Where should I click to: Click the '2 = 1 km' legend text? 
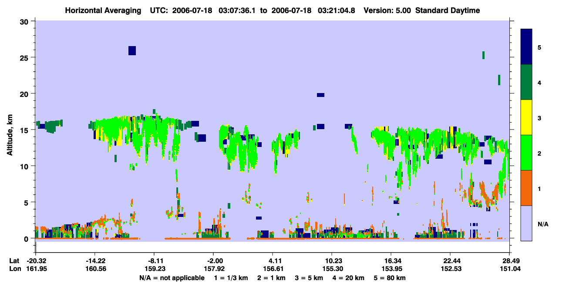click(x=271, y=278)
